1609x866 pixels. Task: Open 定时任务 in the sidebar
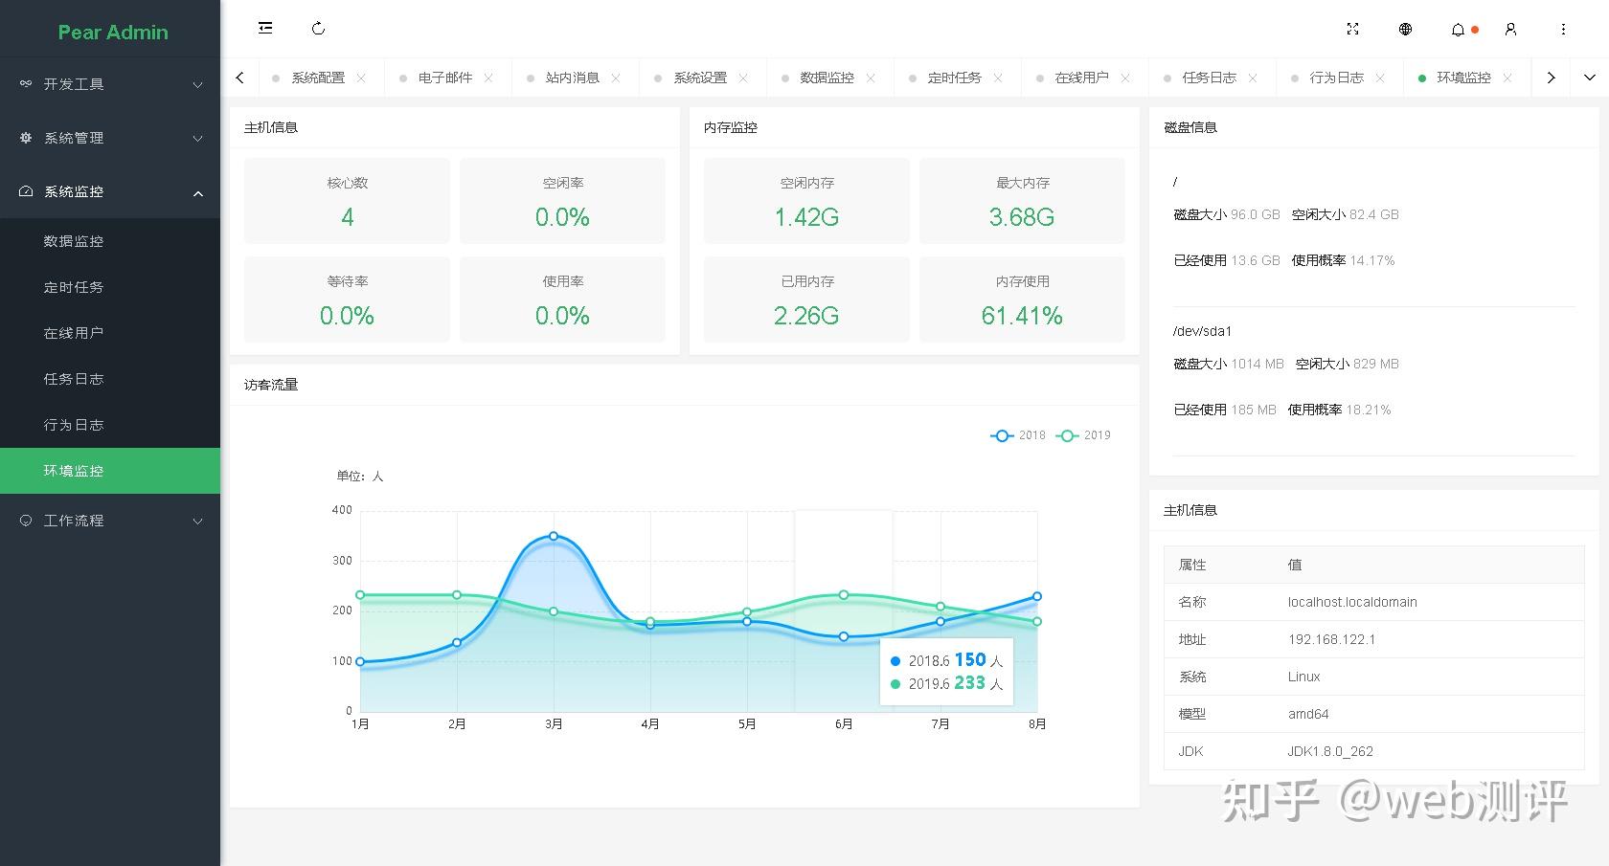click(x=110, y=287)
